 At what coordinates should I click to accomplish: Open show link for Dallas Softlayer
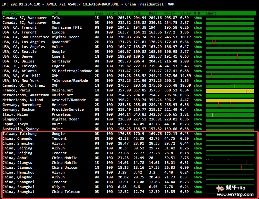(198, 62)
